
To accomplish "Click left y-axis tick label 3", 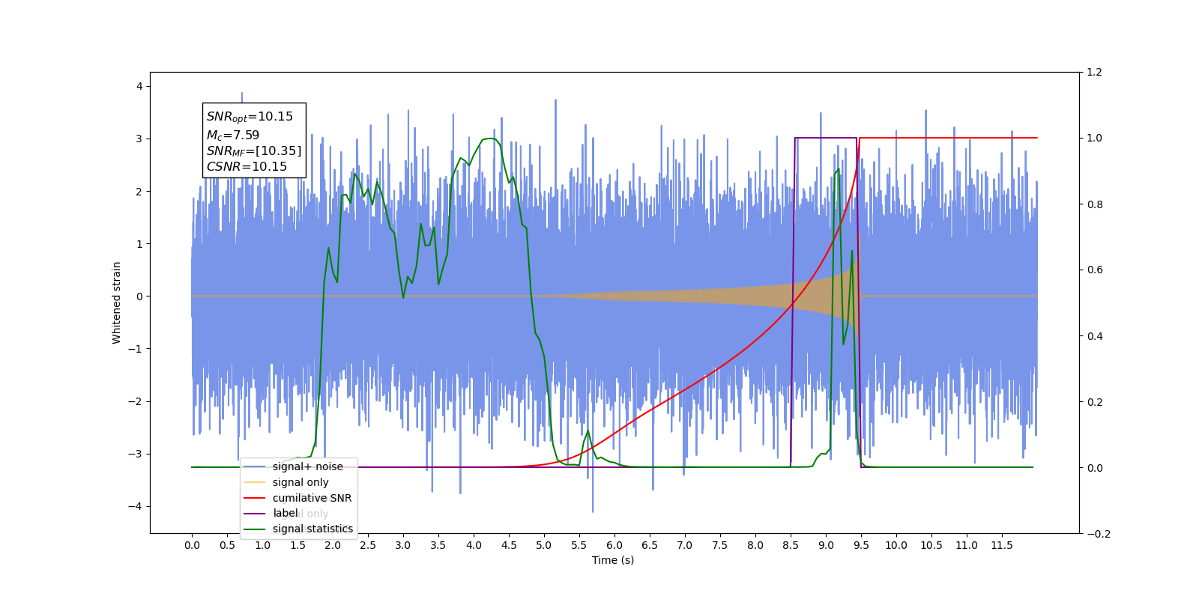I will (139, 139).
